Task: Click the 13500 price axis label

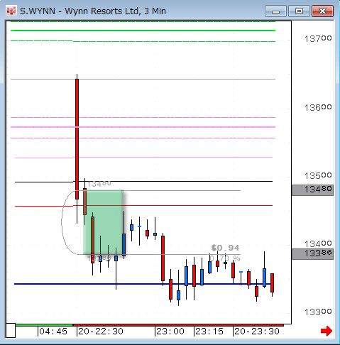Action: click(x=318, y=176)
